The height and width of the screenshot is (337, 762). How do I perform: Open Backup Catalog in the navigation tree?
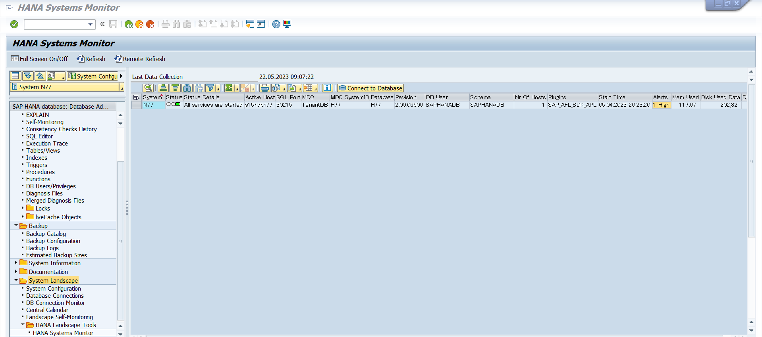pos(46,234)
